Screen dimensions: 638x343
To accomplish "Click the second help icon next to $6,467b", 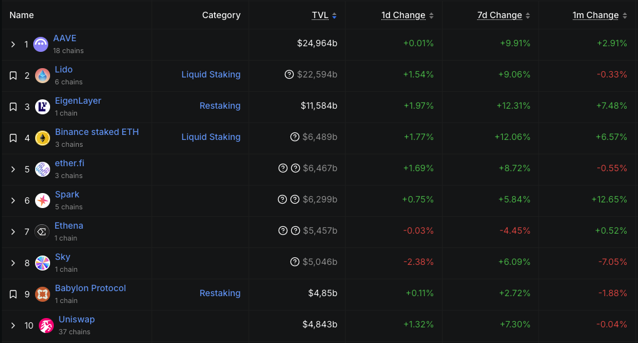I will pos(296,168).
